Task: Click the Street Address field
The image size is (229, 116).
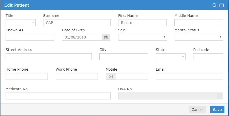Action: tap(49, 57)
